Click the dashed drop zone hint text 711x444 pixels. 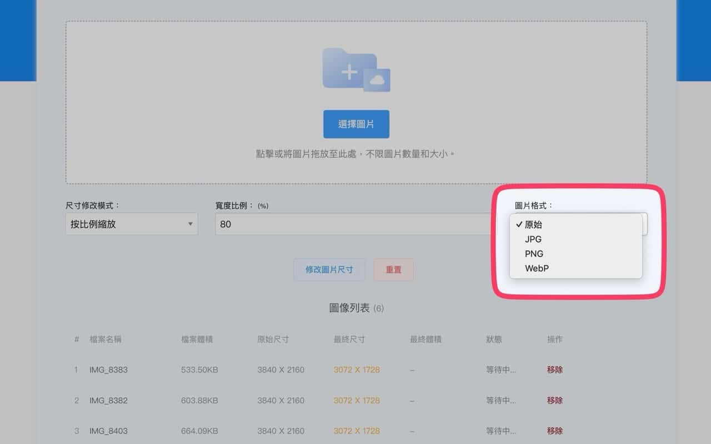click(x=355, y=154)
